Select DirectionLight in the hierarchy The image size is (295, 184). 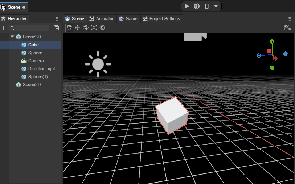[x=41, y=69]
